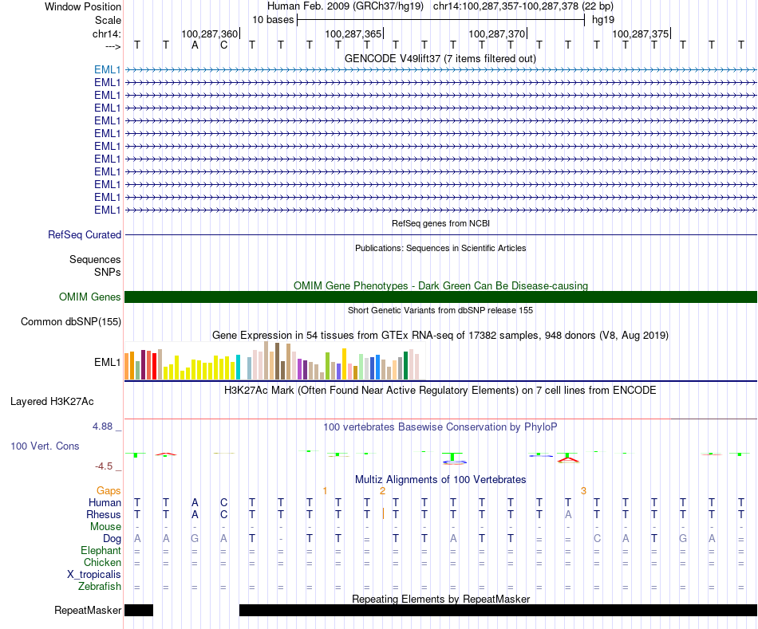Select the light-blue highlighted EML1 transcript label
Screen dimensions: 758x629
click(108, 69)
